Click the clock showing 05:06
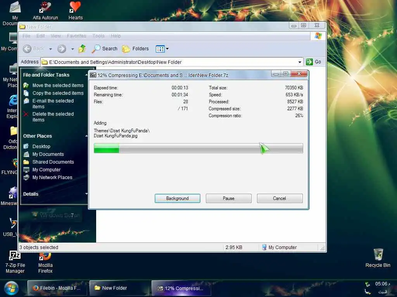The width and height of the screenshot is (397, 297). [x=382, y=284]
